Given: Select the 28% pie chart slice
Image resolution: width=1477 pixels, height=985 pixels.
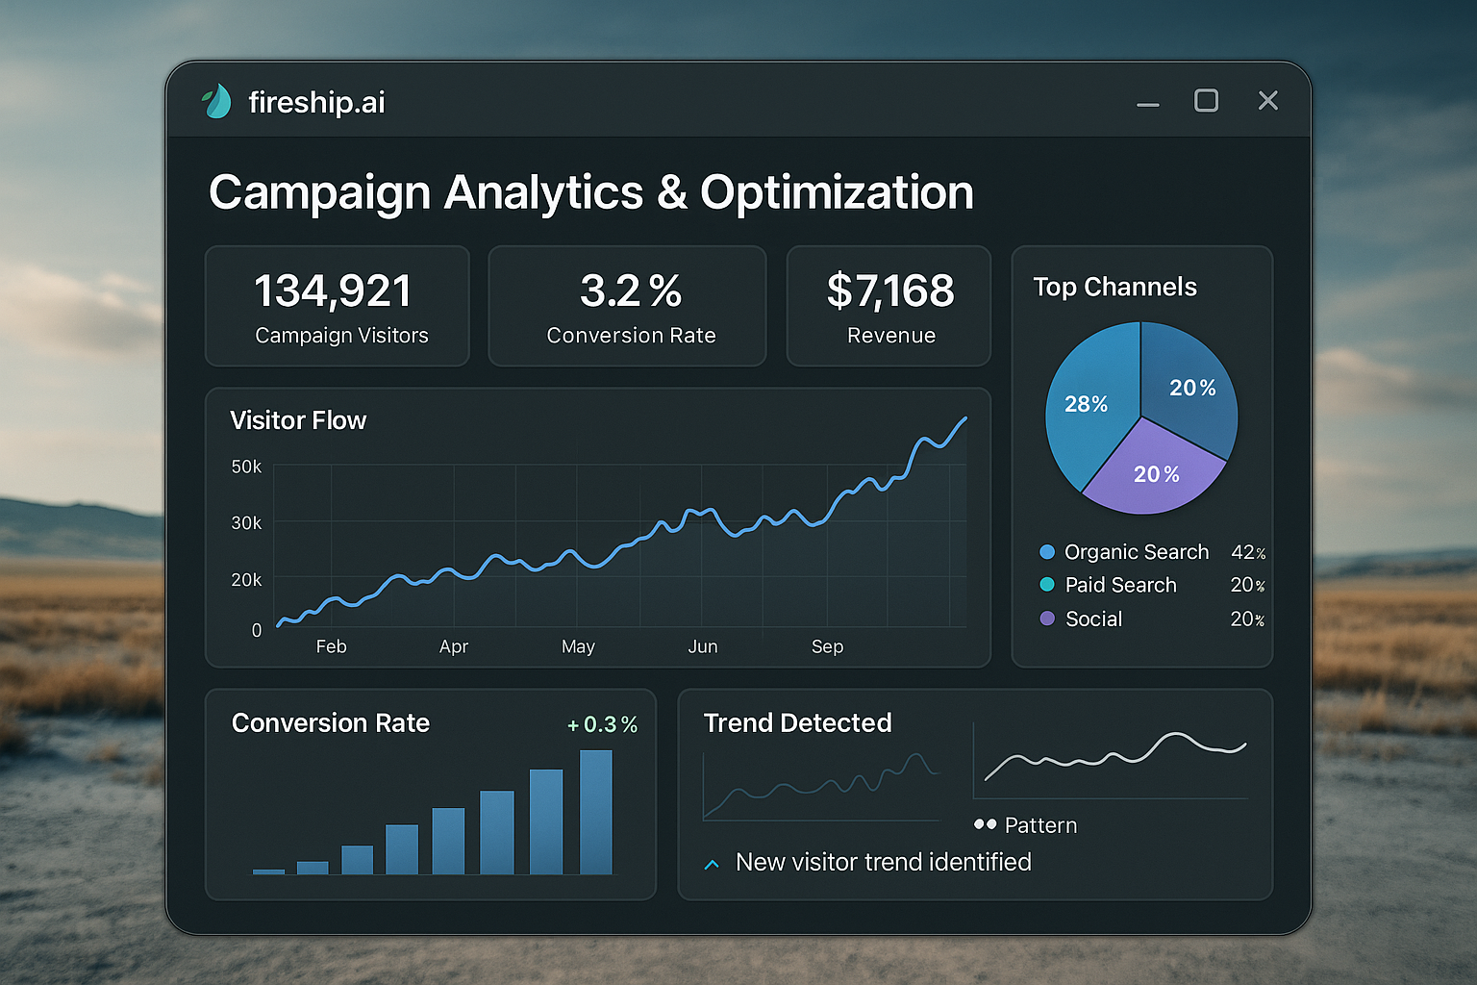Looking at the screenshot, I should (x=1089, y=405).
